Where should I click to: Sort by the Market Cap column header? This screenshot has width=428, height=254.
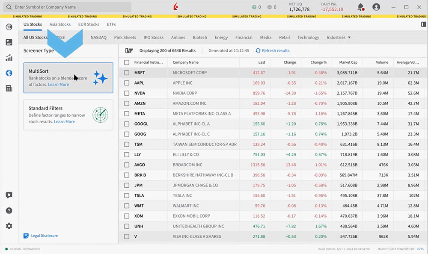[348, 62]
